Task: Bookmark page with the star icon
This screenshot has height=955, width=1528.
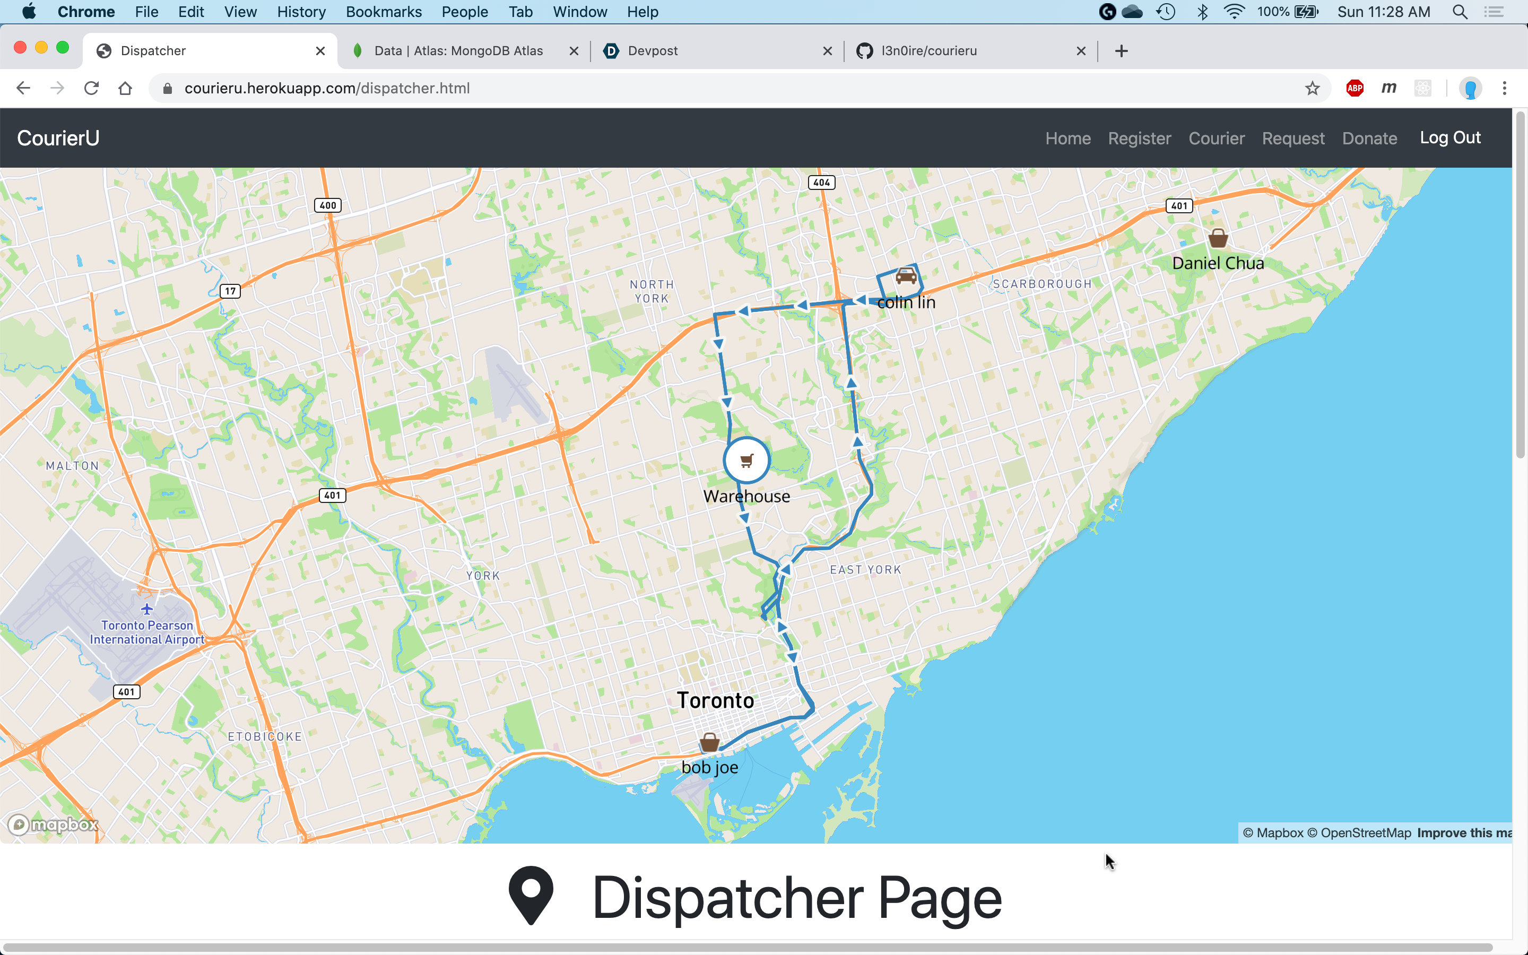Action: [1312, 89]
